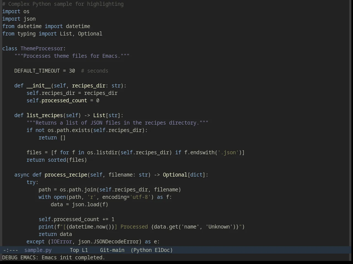
Task: Place cursor on 'import json' line
Action: click(x=19, y=19)
